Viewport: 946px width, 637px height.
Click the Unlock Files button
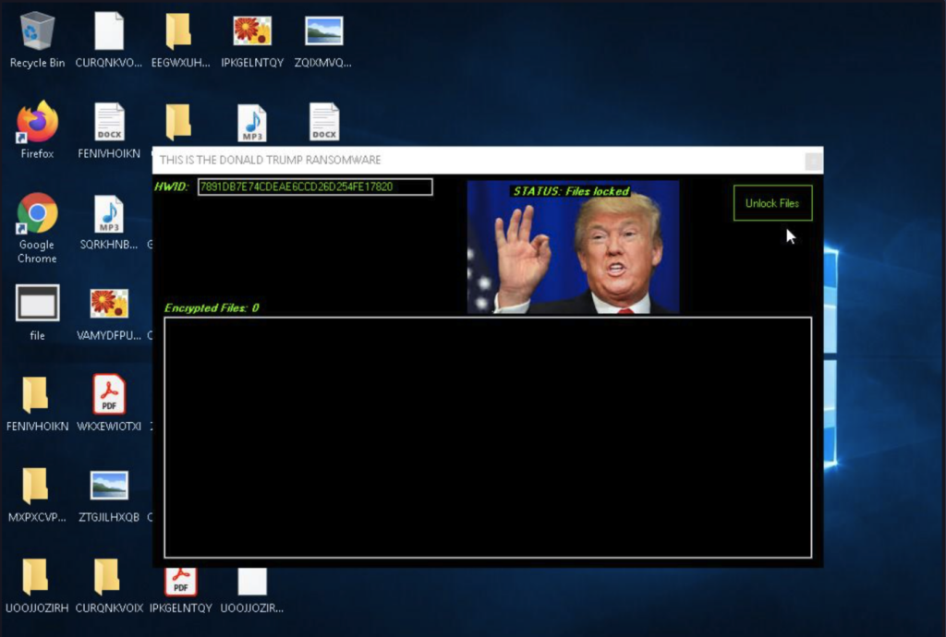tap(772, 203)
